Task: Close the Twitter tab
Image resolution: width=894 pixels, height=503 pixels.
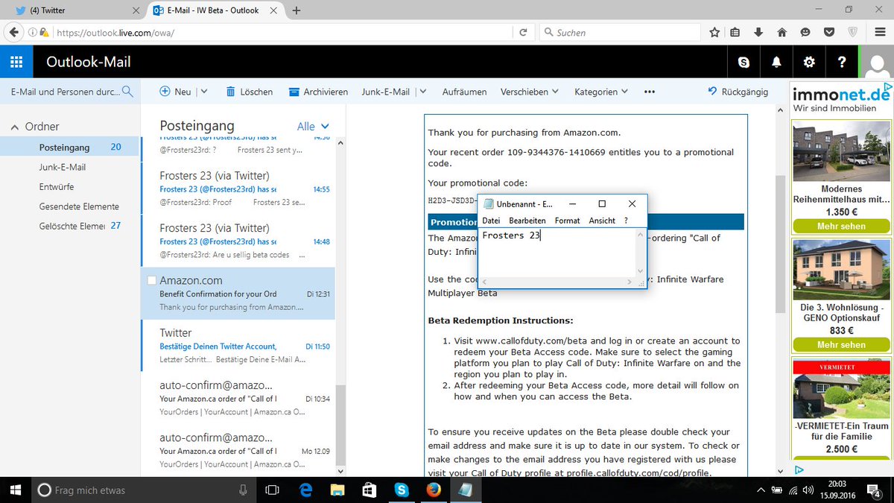Action: [x=135, y=10]
